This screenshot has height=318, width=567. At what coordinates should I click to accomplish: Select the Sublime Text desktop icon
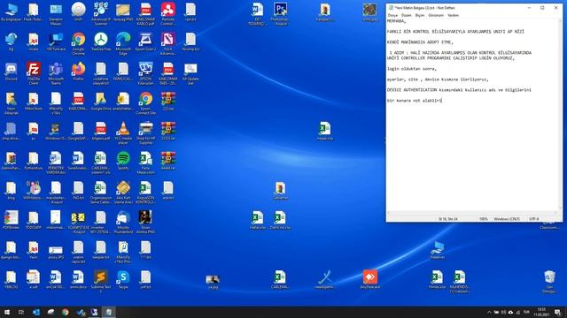tap(101, 281)
